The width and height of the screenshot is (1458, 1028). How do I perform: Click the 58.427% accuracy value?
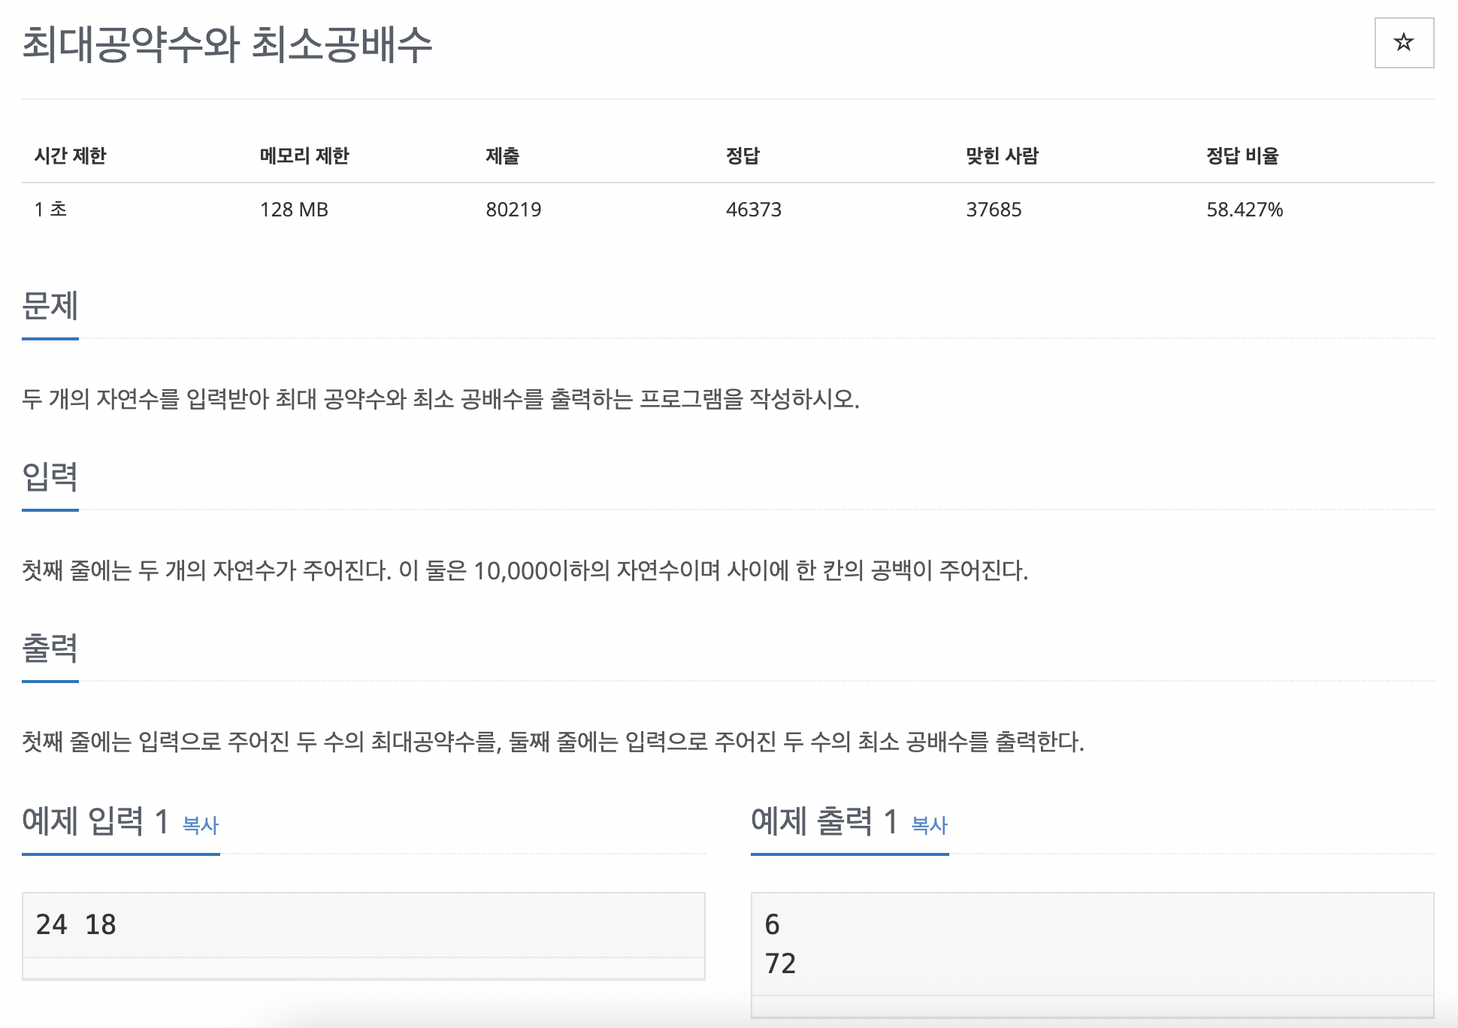tap(1246, 210)
